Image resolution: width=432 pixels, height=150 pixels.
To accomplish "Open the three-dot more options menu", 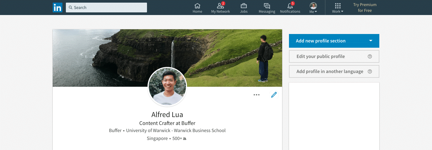I will [x=257, y=95].
